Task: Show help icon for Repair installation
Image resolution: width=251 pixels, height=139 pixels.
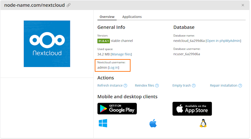Action: point(240,86)
